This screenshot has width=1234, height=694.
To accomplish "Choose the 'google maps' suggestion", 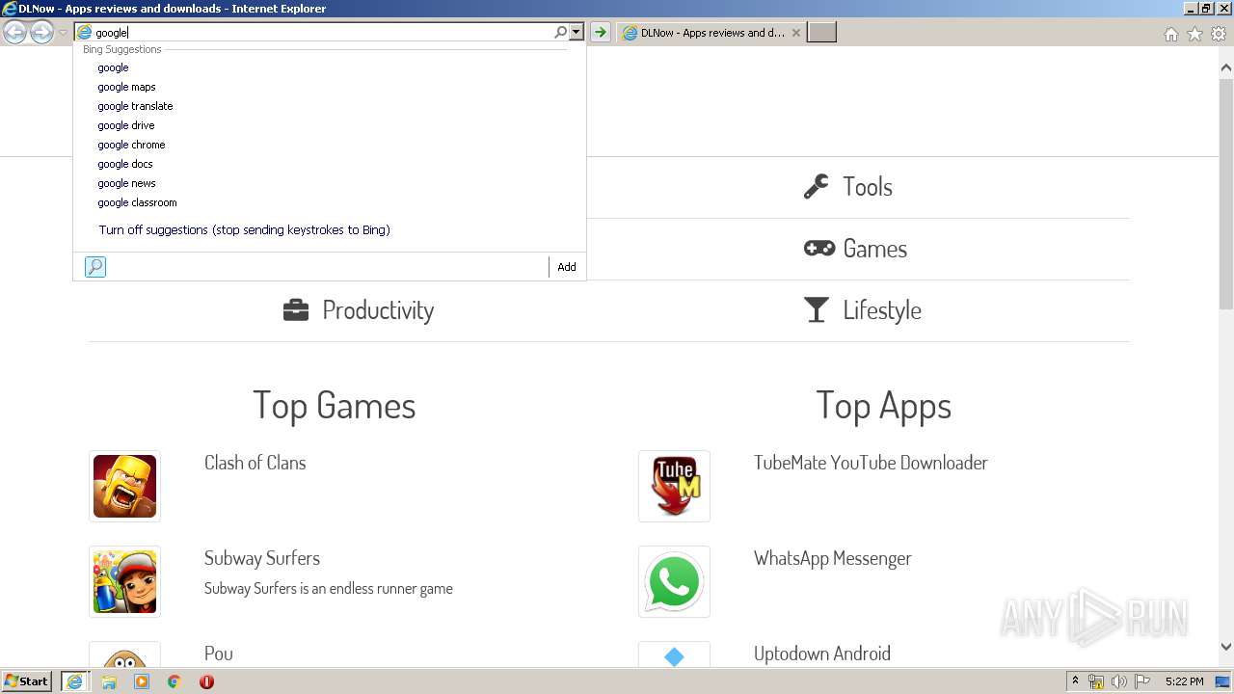I will (331, 87).
